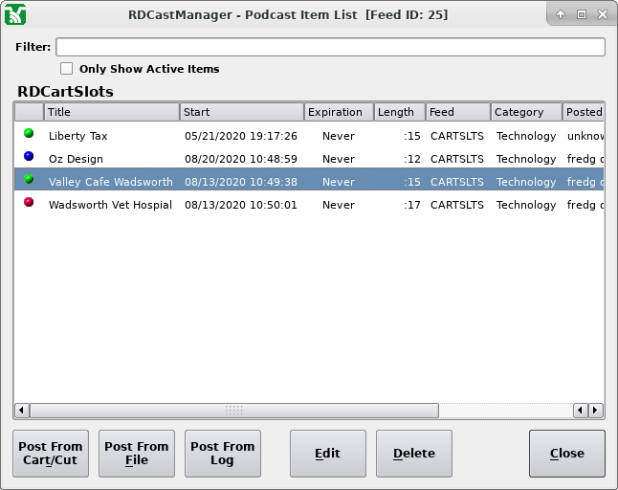This screenshot has height=490, width=618.
Task: Sort the list by the Feed column header
Action: [x=458, y=112]
